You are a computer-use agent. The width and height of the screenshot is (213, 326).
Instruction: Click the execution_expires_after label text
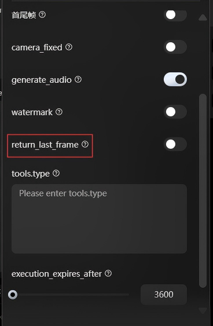(57, 274)
